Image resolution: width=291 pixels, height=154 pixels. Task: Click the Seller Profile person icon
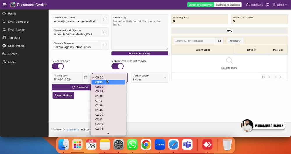[4, 46]
